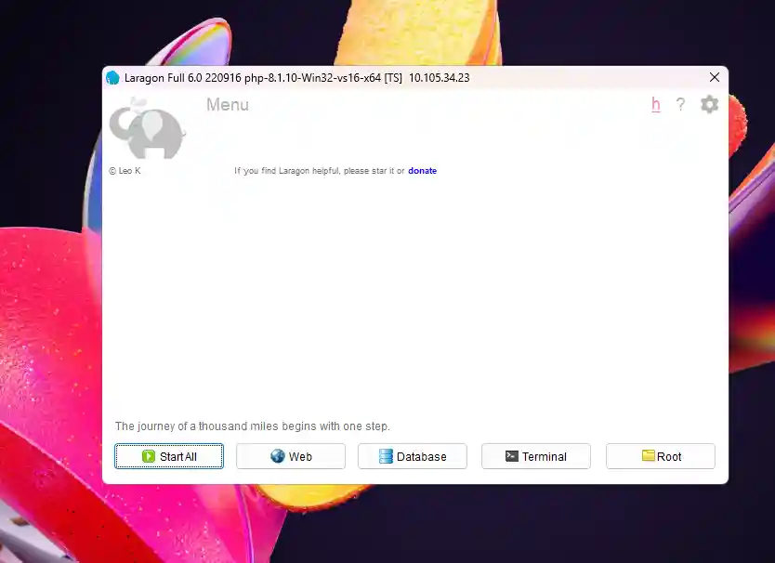Open Laragon settings gear
This screenshot has width=775, height=563.
coord(709,104)
